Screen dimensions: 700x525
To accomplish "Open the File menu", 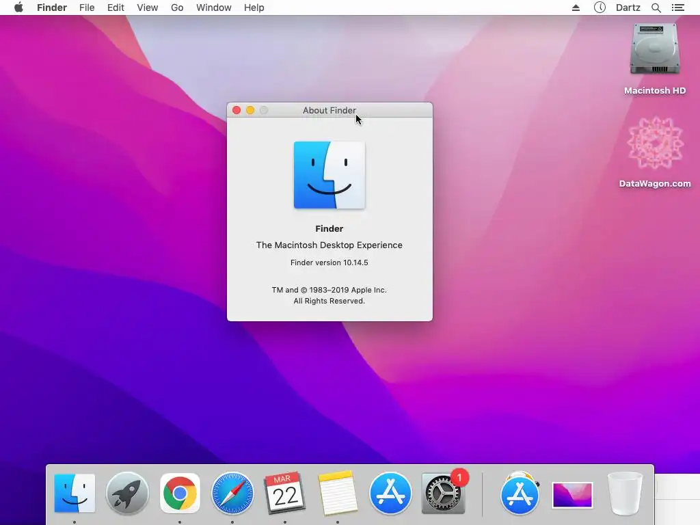I will [87, 8].
